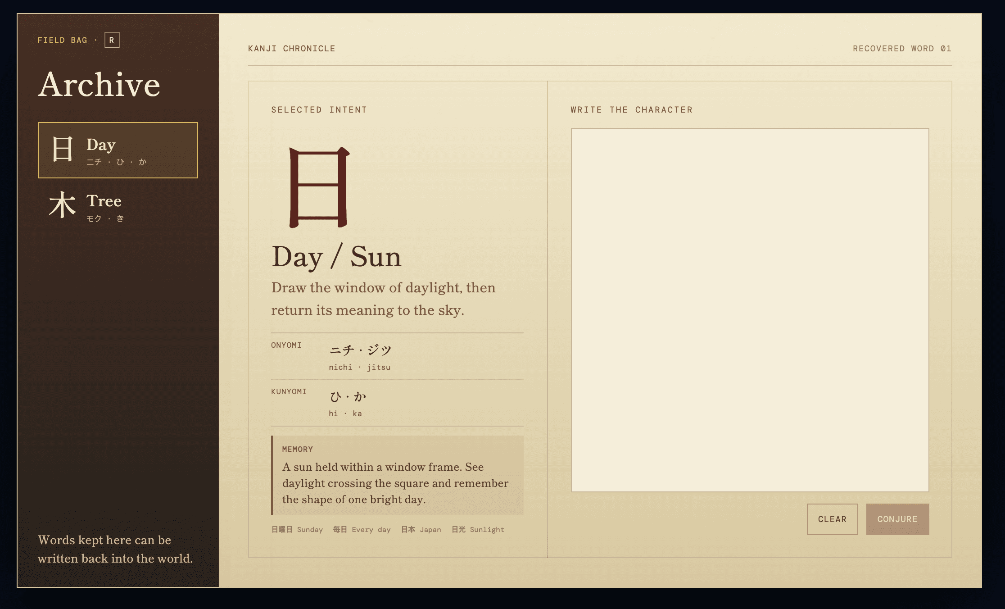Click the R key badge beside Field Bag
This screenshot has height=609, width=1005.
tap(112, 40)
